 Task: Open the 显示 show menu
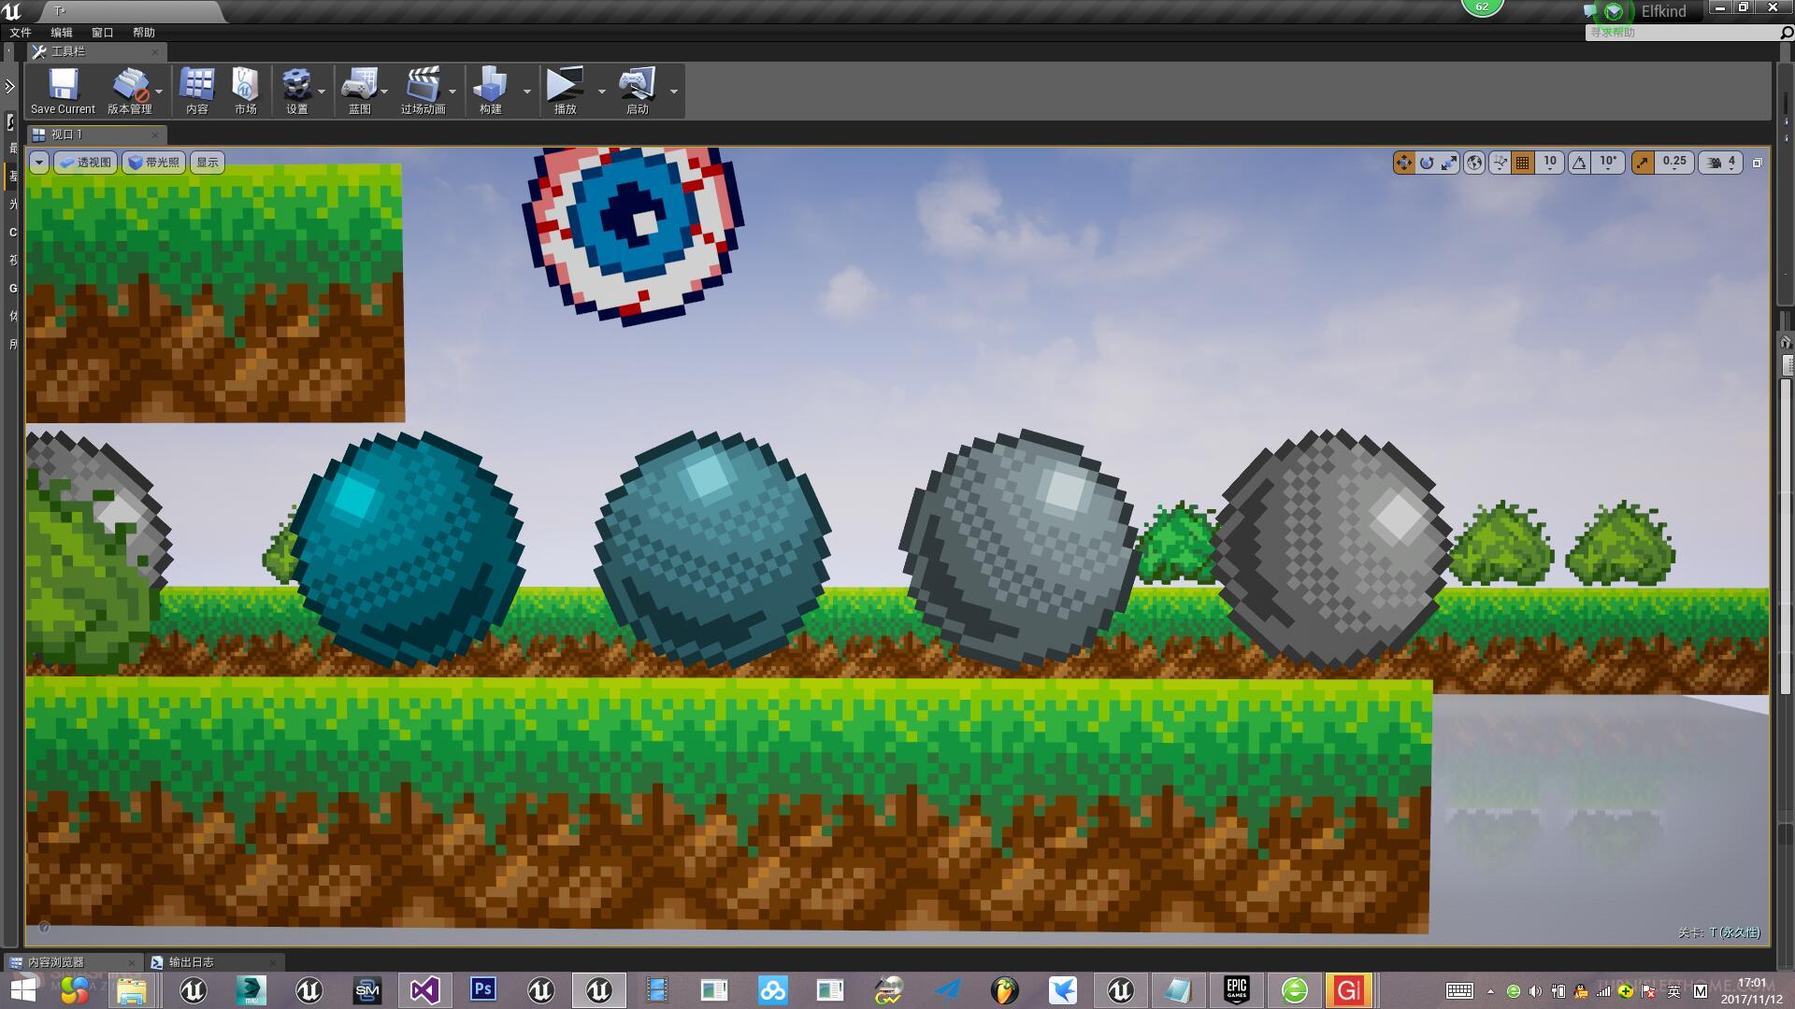tap(207, 163)
